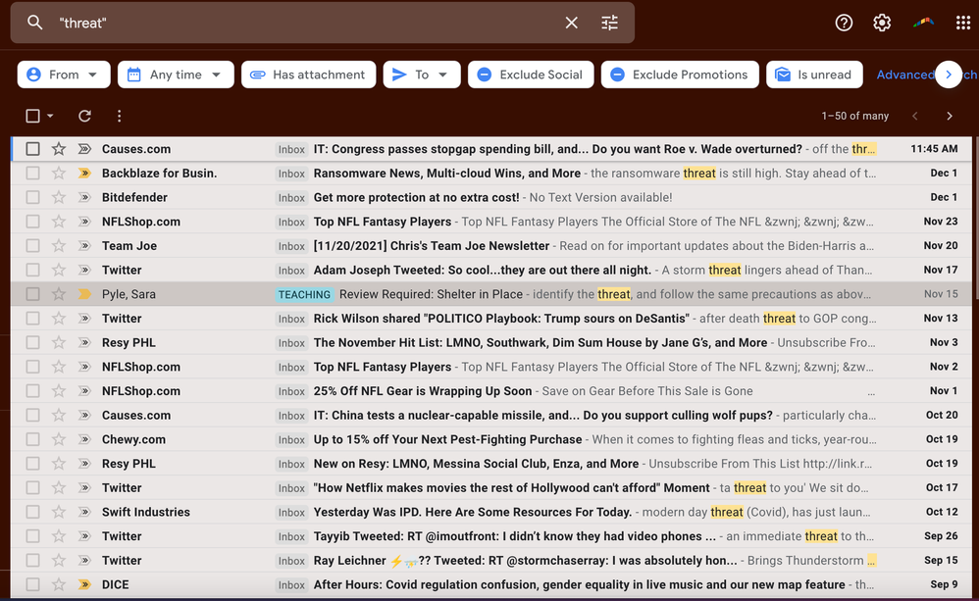Open the Any time filter dropdown

coord(176,75)
